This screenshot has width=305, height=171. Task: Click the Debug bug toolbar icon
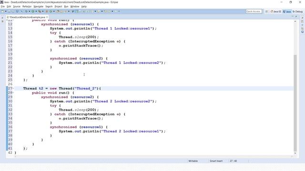pos(26,11)
